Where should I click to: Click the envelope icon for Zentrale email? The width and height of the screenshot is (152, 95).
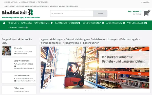(x=15, y=53)
